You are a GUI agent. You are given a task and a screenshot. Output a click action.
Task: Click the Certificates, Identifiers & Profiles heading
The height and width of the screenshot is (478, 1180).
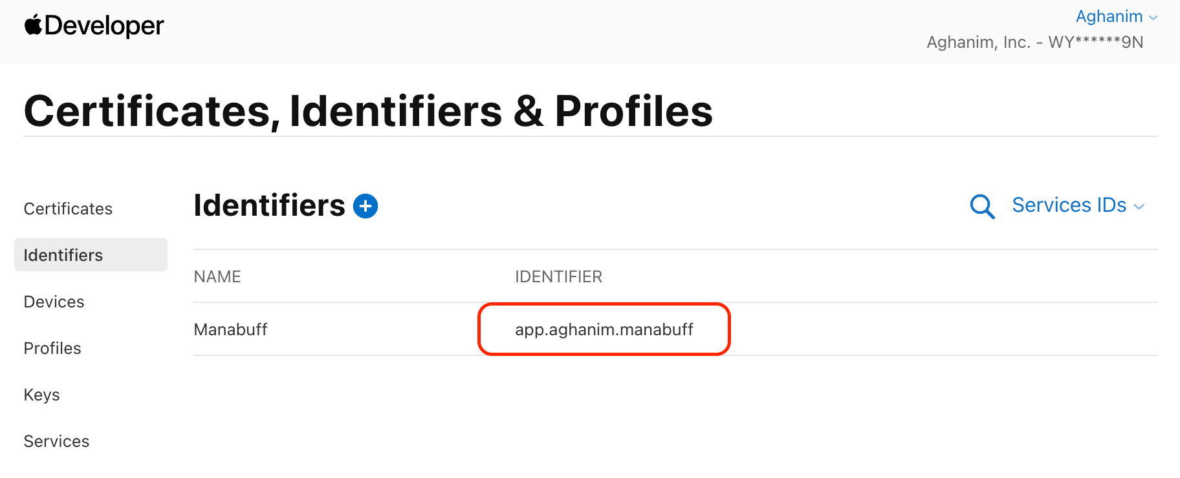coord(367,110)
